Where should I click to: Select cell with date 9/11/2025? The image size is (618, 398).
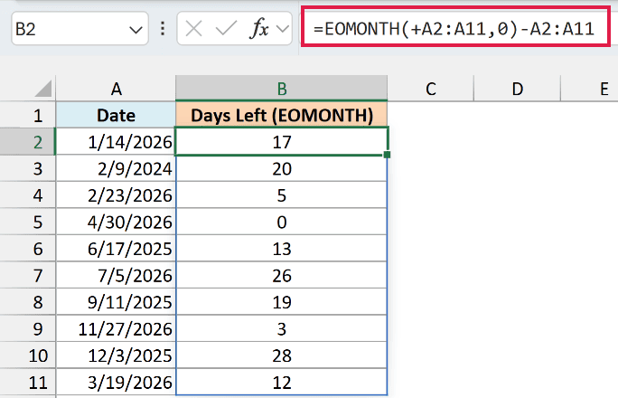pos(116,302)
